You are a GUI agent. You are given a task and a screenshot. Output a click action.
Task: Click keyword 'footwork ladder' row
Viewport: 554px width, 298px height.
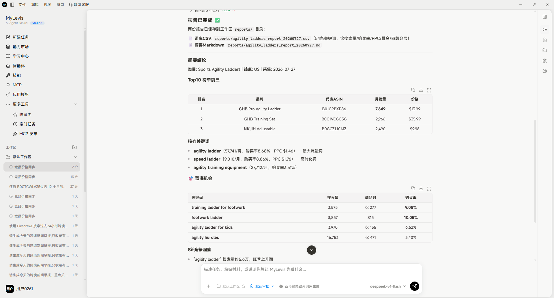310,217
